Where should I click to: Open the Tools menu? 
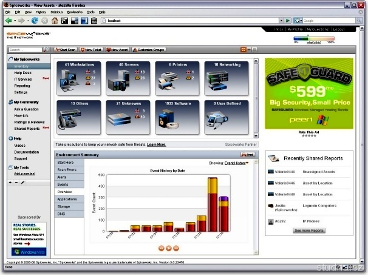click(x=90, y=12)
